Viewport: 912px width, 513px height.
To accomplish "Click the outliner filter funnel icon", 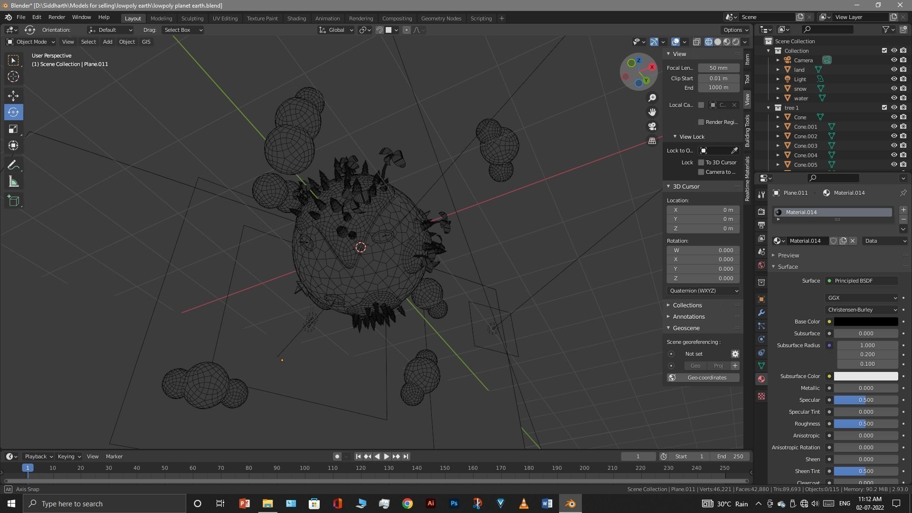I will pos(886,29).
